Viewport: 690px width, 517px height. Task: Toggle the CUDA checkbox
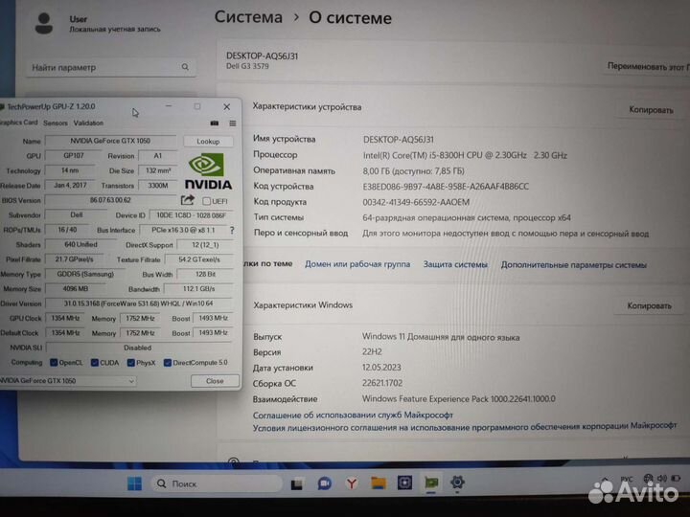pyautogui.click(x=95, y=362)
